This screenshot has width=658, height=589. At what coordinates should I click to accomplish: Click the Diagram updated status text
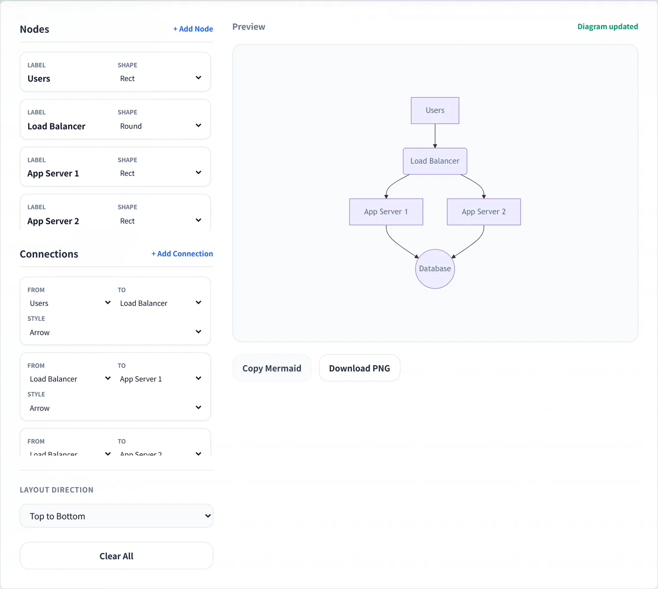tap(608, 26)
